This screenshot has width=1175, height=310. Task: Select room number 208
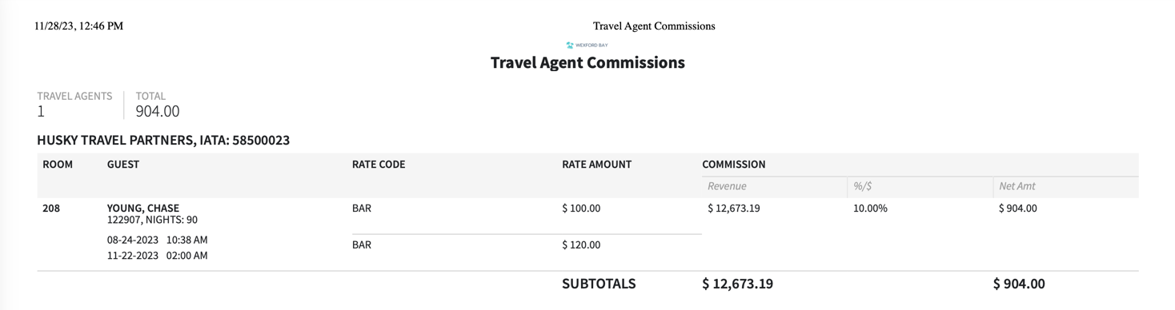tap(51, 209)
